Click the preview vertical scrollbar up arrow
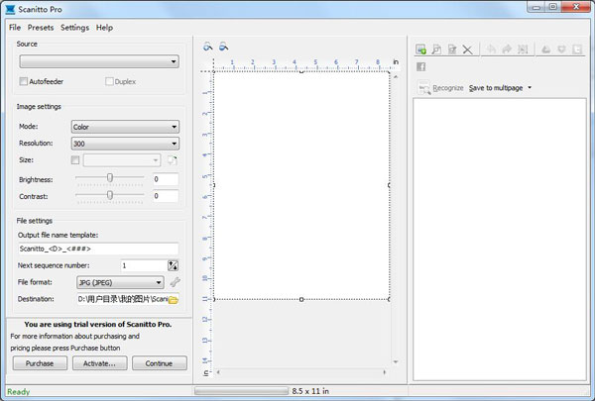This screenshot has width=595, height=401. pyautogui.click(x=396, y=76)
